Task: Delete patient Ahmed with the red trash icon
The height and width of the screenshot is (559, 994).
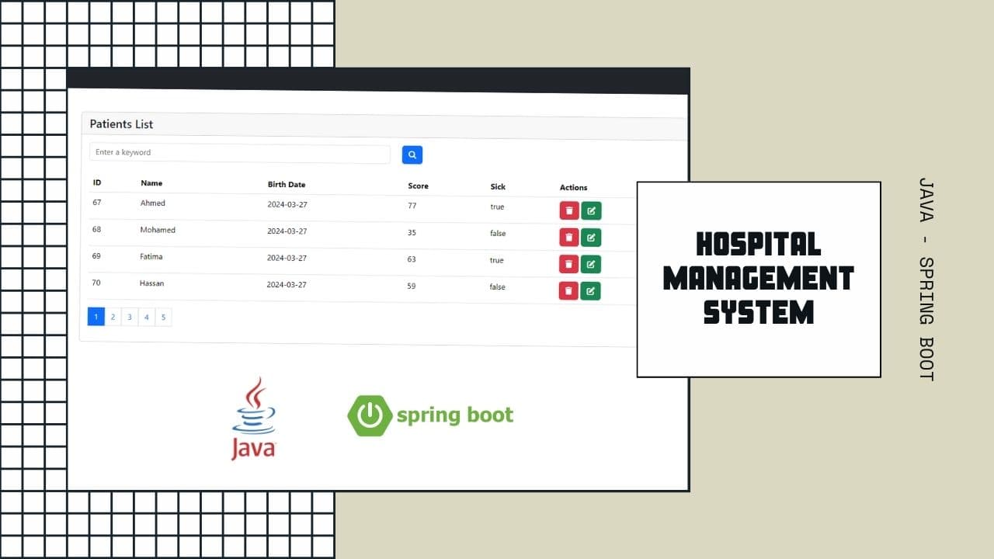Action: click(x=569, y=210)
